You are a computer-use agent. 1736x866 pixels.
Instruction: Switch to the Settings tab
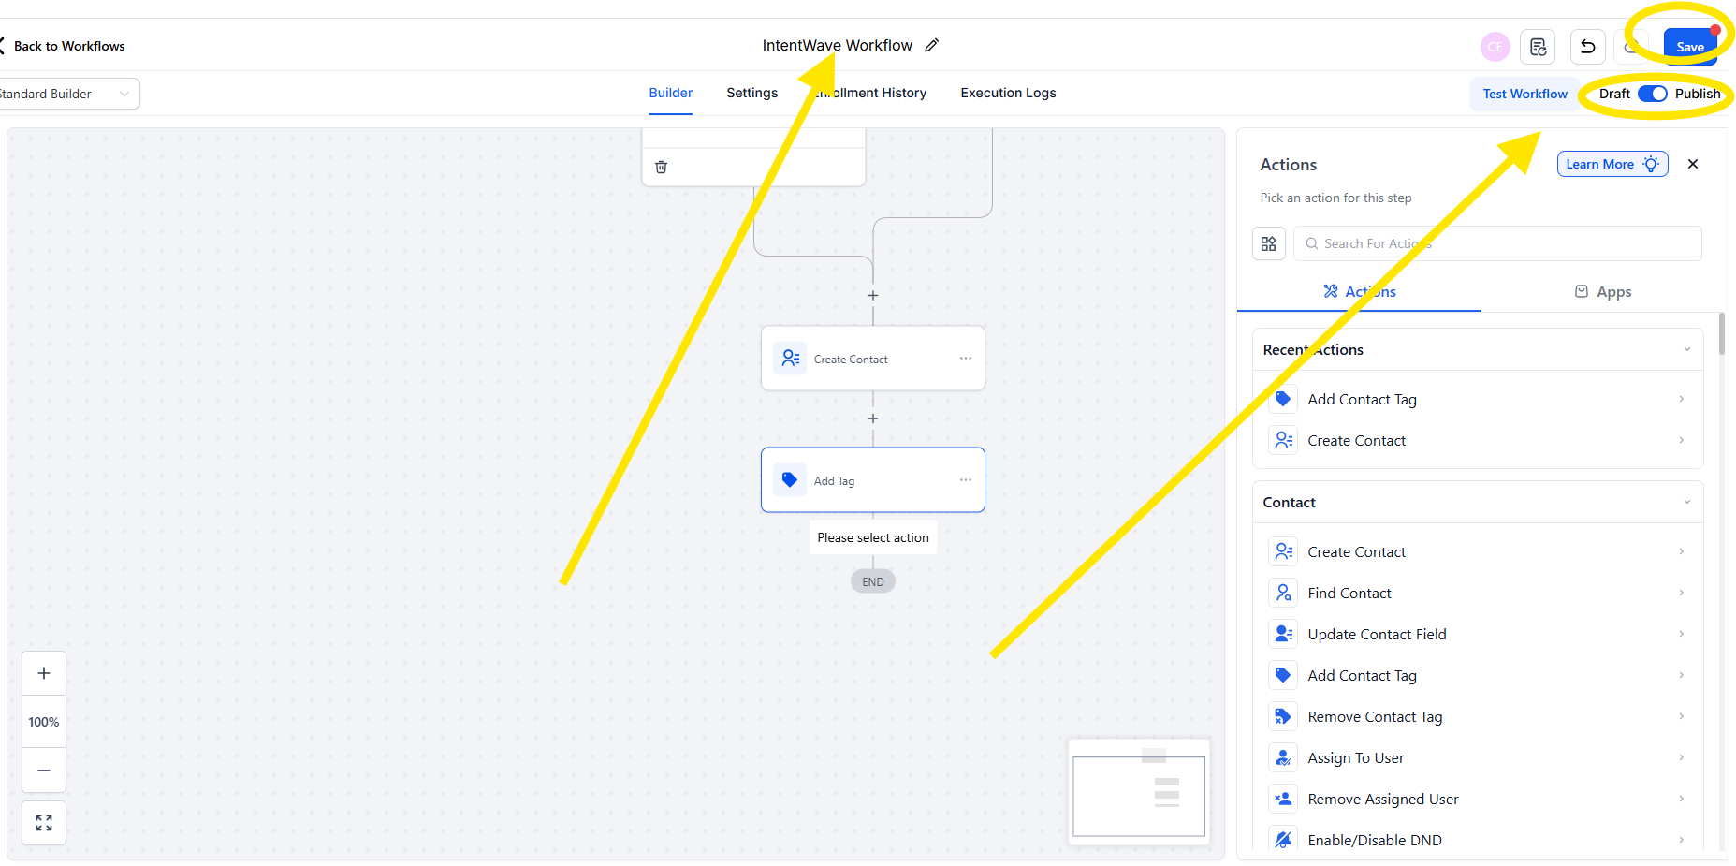click(x=751, y=93)
